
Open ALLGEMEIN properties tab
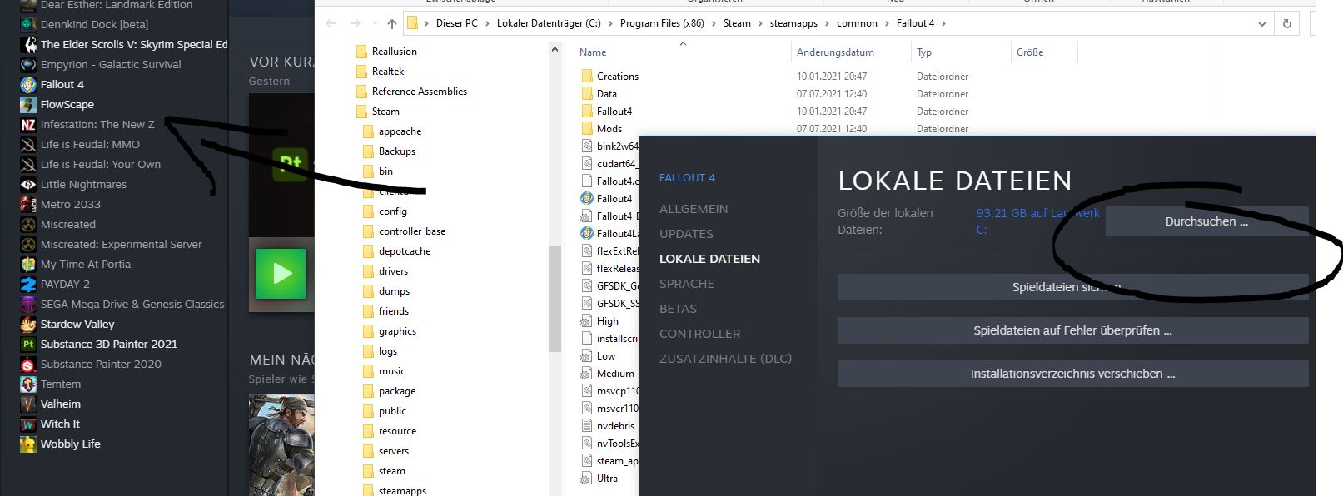pyautogui.click(x=694, y=209)
